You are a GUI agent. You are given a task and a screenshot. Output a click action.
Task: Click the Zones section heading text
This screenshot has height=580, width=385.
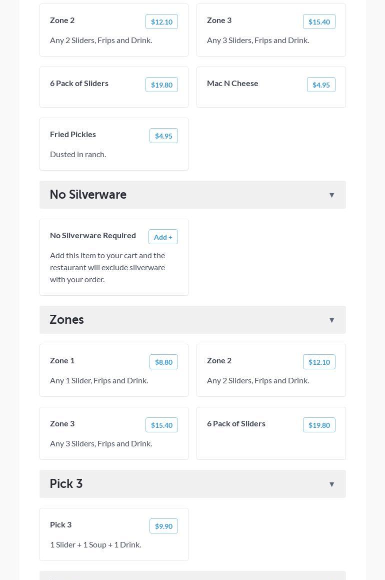[66, 319]
